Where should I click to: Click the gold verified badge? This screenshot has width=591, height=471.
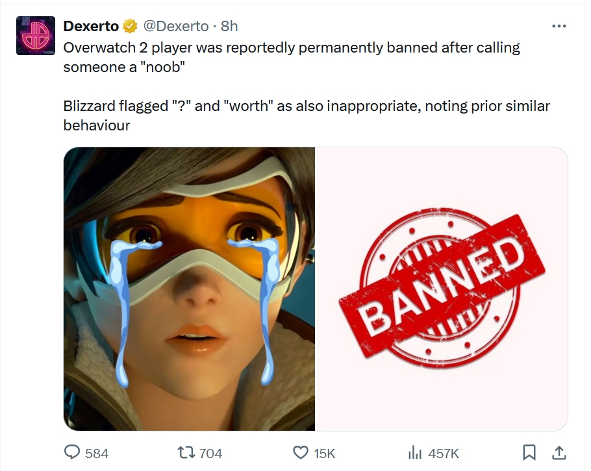coord(130,26)
